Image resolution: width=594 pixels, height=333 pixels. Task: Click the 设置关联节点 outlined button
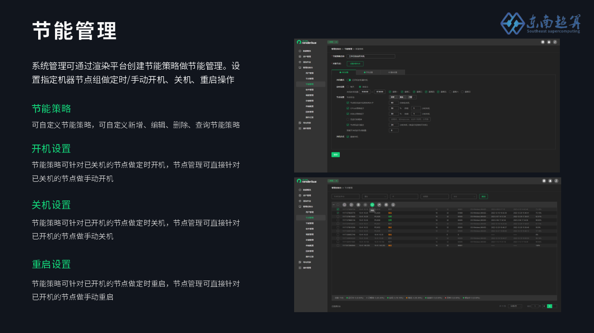point(355,63)
